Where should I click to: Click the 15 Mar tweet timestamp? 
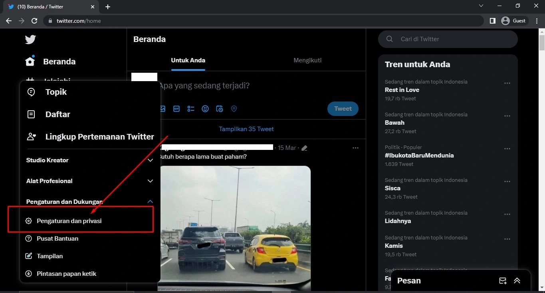(x=287, y=148)
